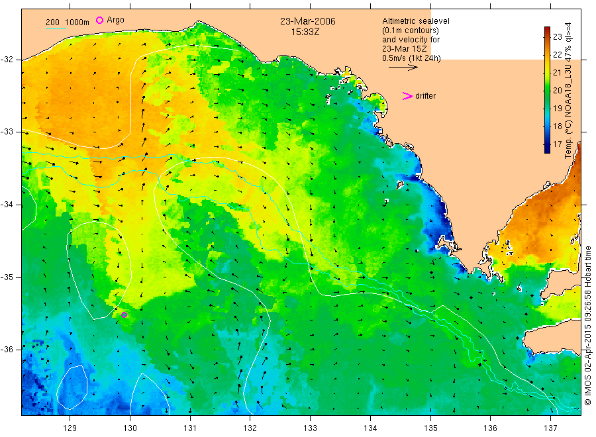
Task: Click longitude axis label '136'
Action: coord(491,428)
